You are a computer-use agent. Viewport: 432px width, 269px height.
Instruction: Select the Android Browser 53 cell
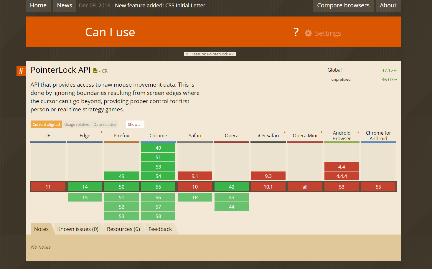pyautogui.click(x=342, y=187)
